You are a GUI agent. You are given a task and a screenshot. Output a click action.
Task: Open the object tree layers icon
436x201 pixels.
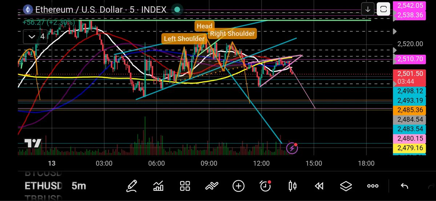(x=346, y=186)
